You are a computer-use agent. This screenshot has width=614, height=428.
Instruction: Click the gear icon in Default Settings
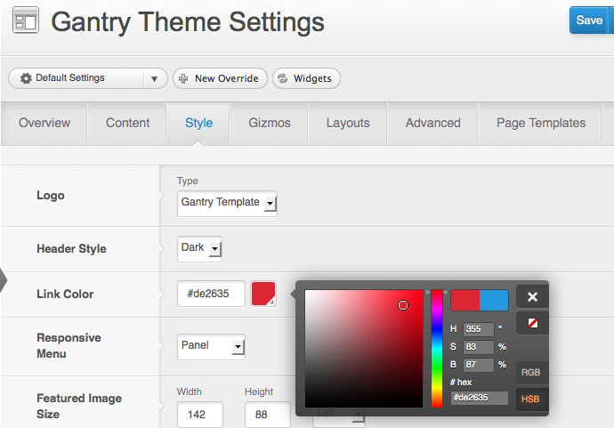tap(25, 78)
